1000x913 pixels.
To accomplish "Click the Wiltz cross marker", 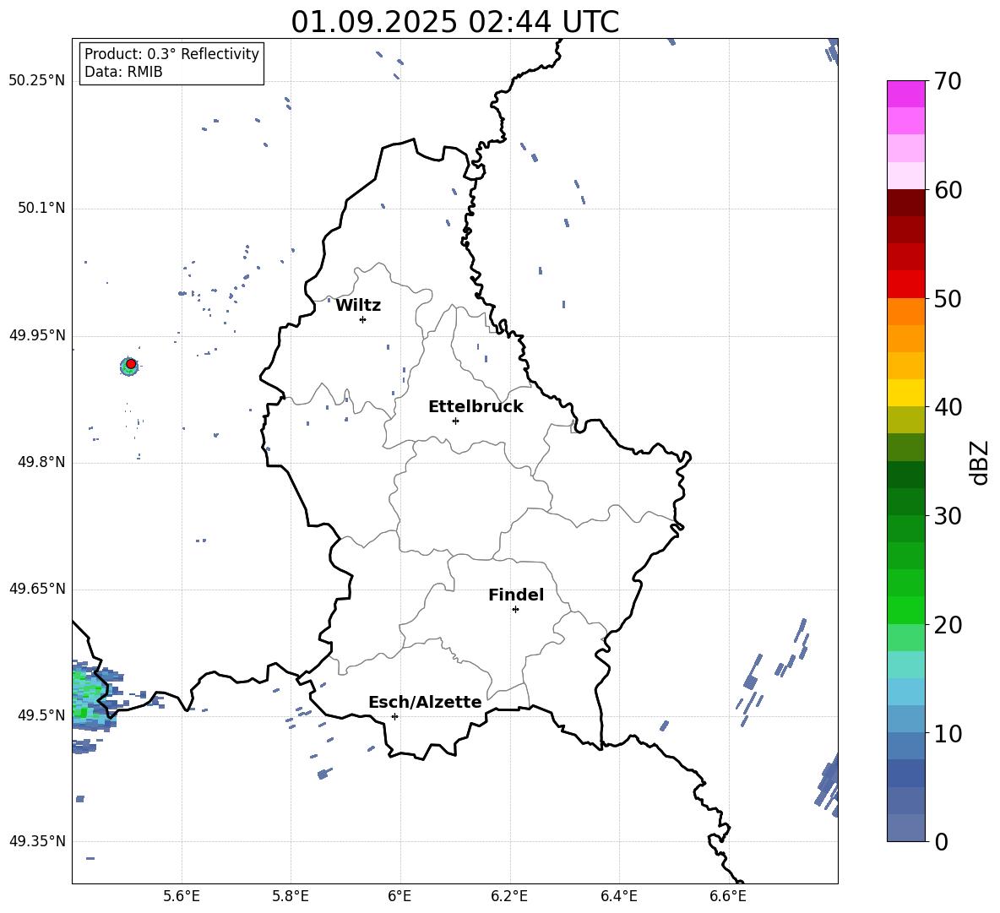I will tap(363, 319).
